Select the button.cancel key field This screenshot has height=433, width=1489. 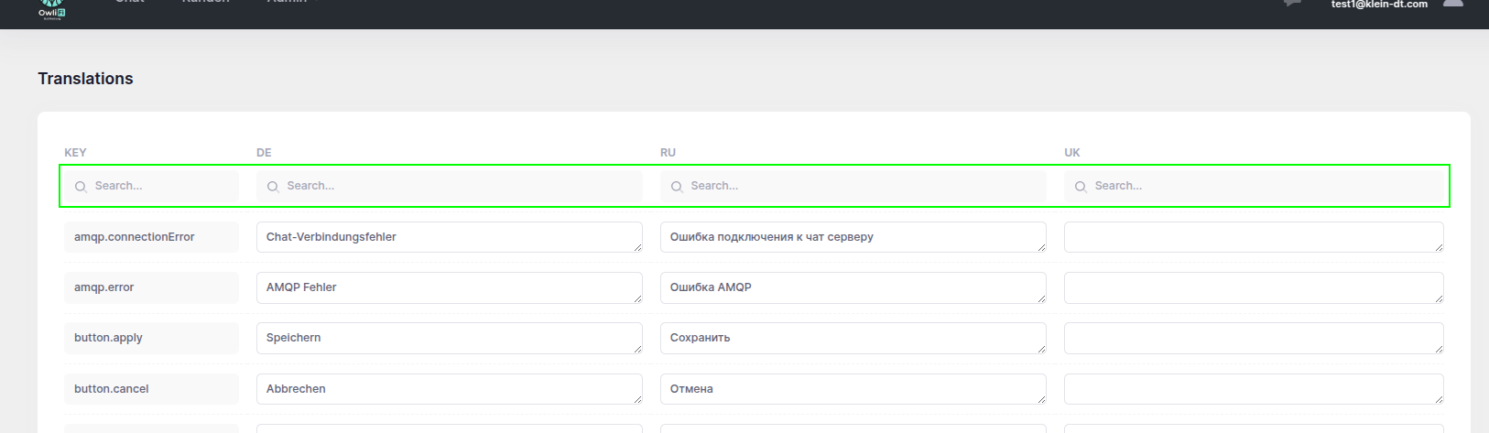tap(151, 389)
